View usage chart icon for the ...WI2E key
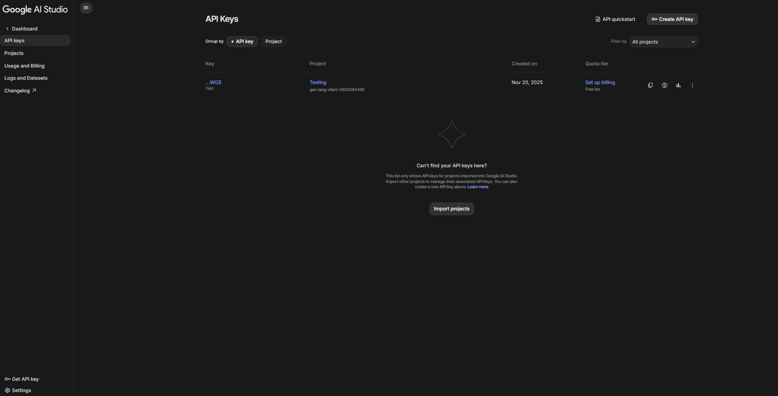 point(678,85)
